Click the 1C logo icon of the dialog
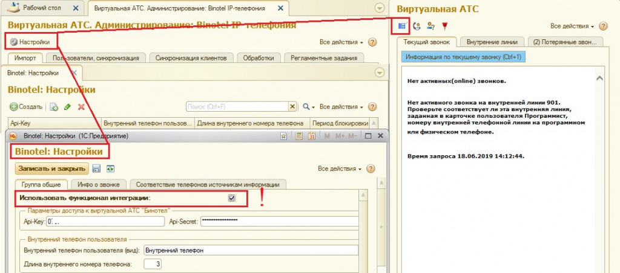This screenshot has width=620, height=273. (x=13, y=136)
